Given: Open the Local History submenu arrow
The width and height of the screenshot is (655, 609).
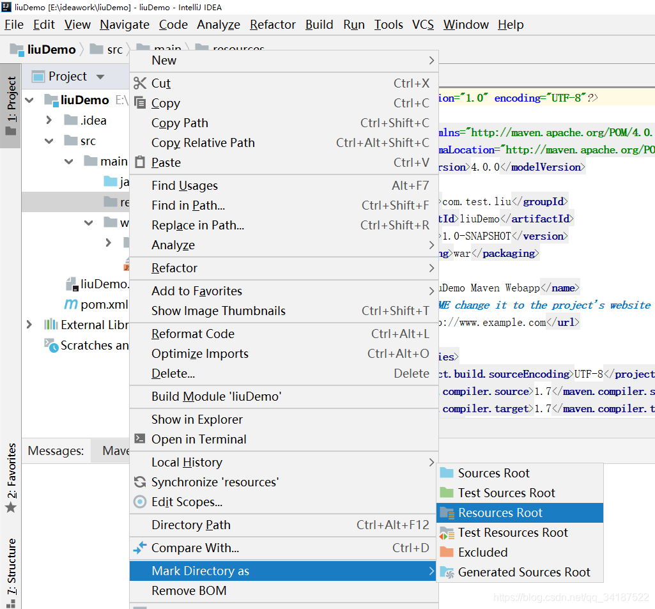Looking at the screenshot, I should pyautogui.click(x=431, y=463).
